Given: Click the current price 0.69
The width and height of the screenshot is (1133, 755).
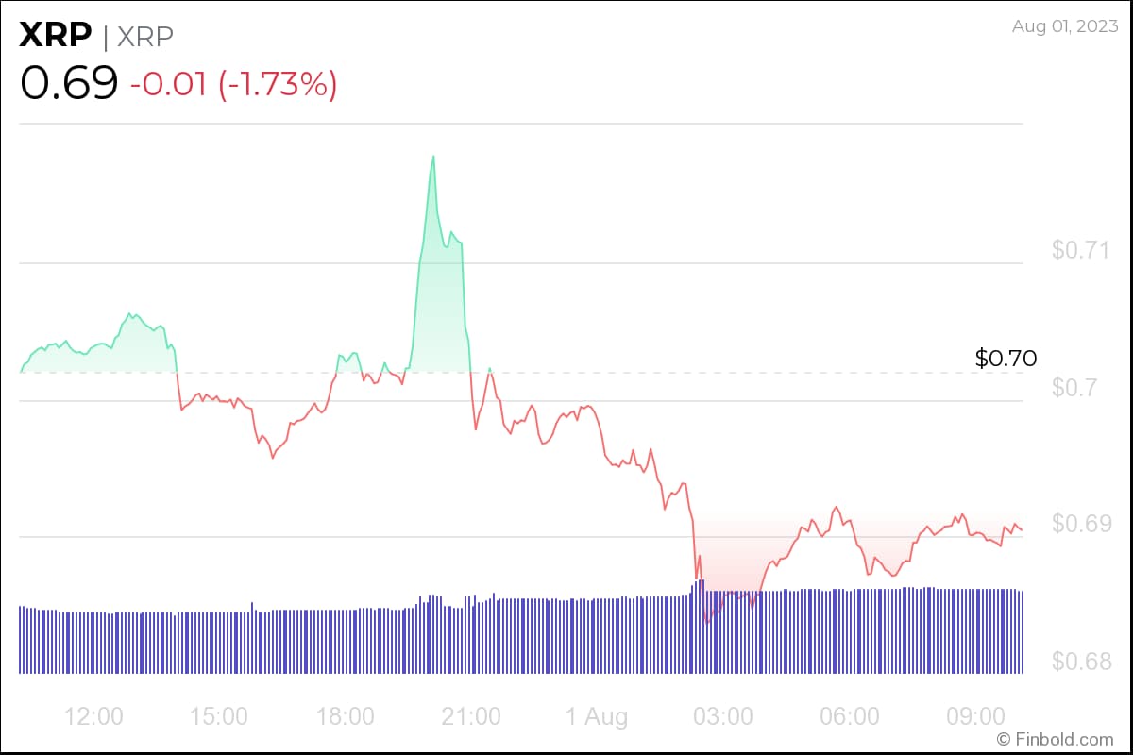Looking at the screenshot, I should coord(69,83).
